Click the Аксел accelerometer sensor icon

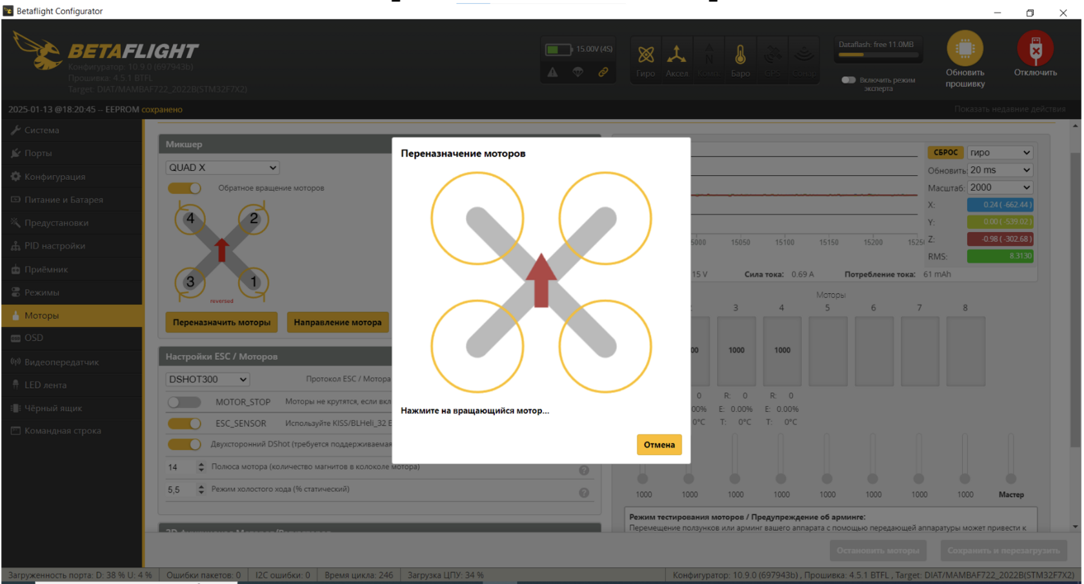coord(676,55)
